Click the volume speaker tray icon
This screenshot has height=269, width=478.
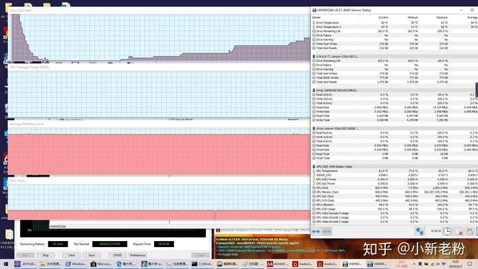click(438, 264)
